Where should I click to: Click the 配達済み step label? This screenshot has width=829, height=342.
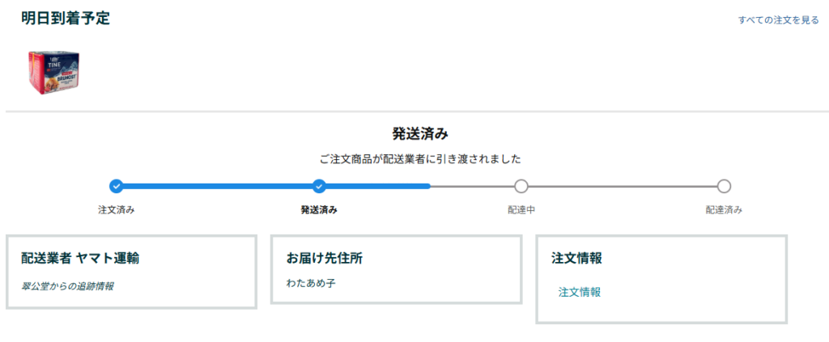[724, 209]
